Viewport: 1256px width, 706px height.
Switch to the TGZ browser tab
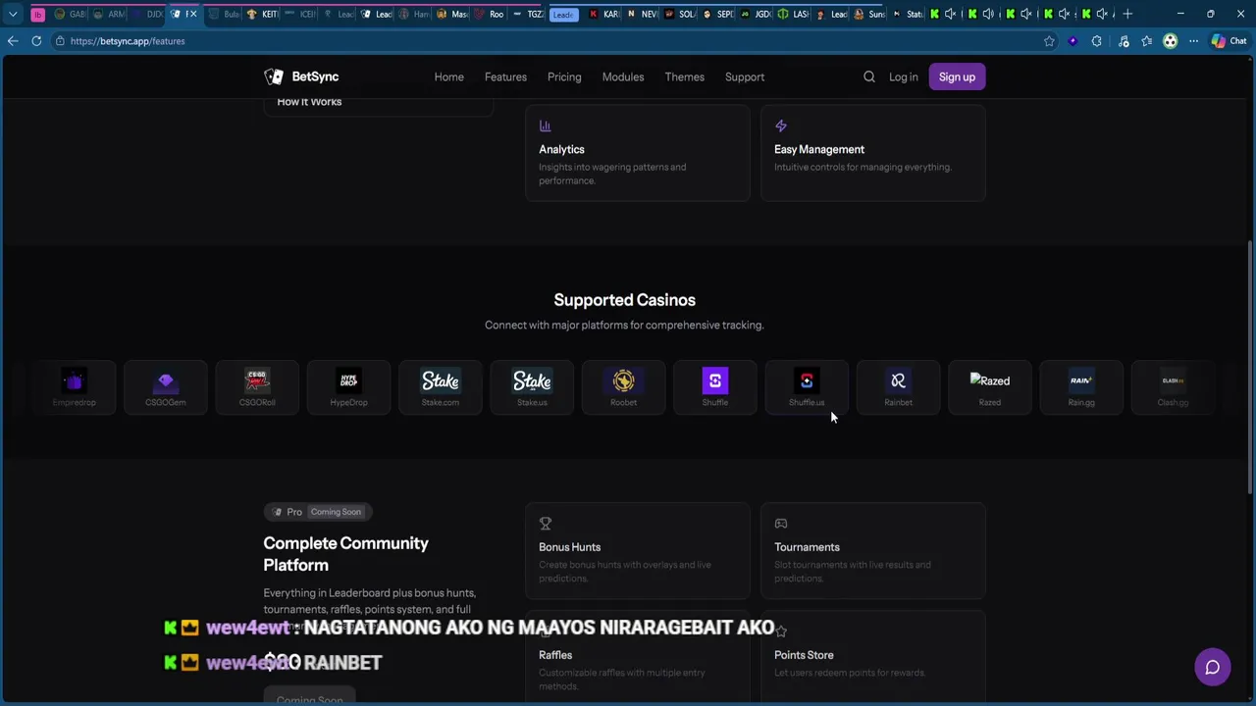click(x=529, y=14)
